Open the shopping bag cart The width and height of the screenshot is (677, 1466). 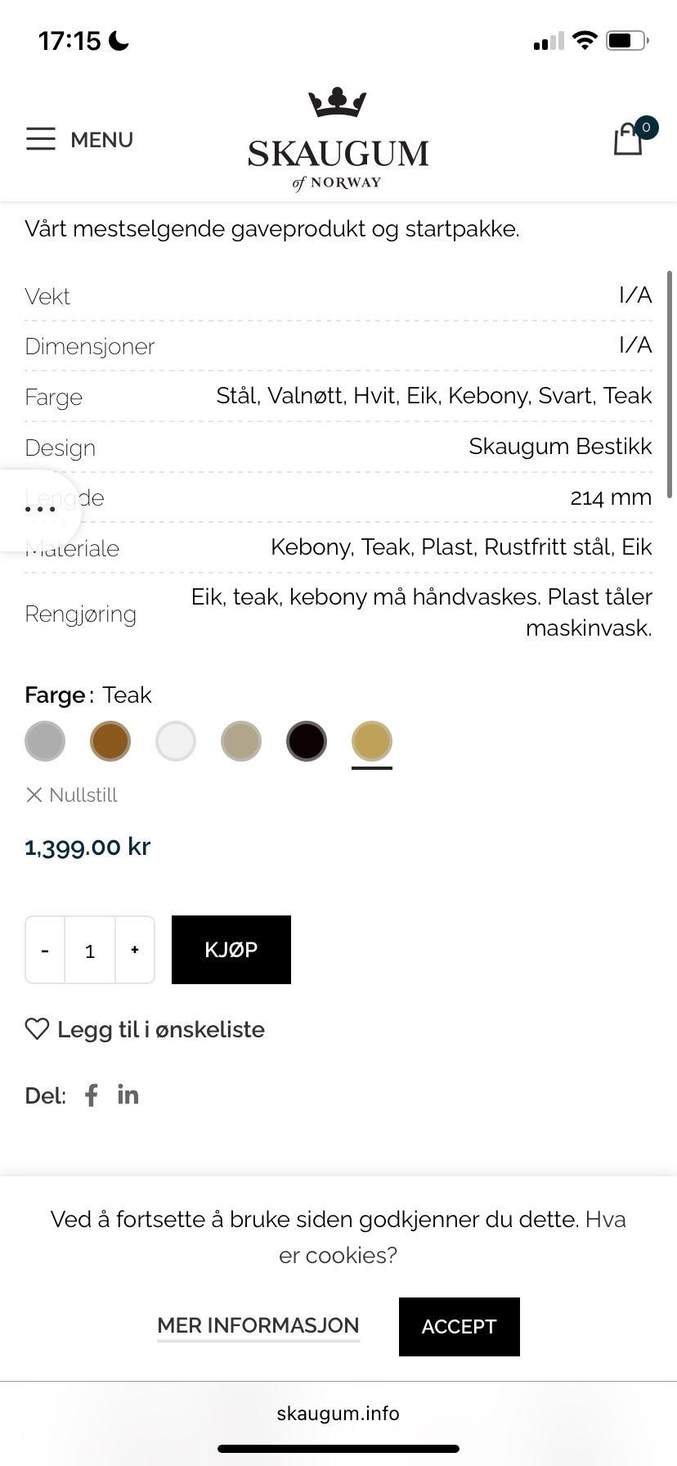coord(628,138)
